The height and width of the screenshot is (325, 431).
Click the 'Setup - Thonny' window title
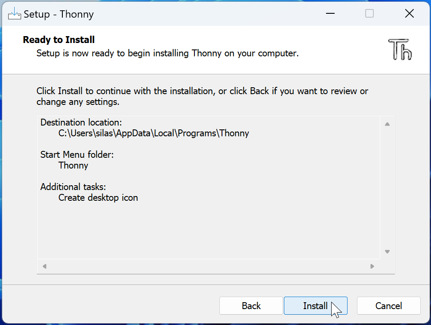pos(59,14)
